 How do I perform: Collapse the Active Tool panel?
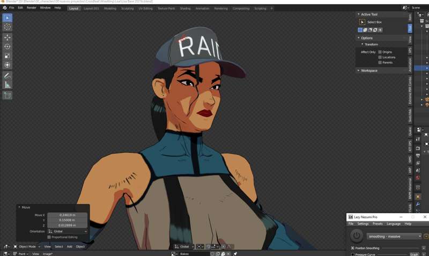point(358,14)
